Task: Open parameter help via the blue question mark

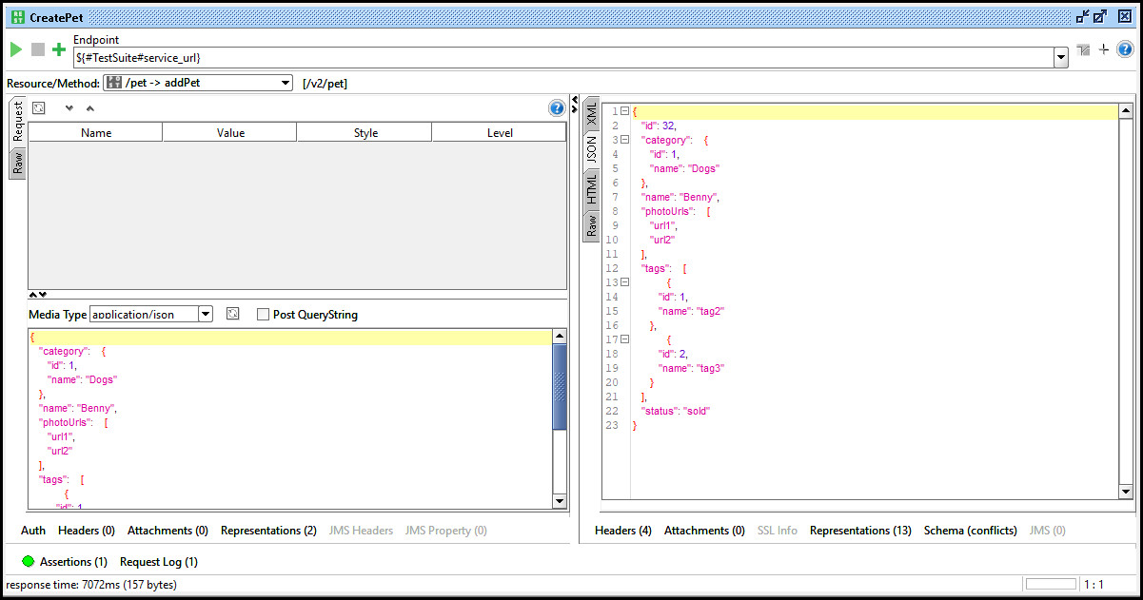Action: pos(558,108)
